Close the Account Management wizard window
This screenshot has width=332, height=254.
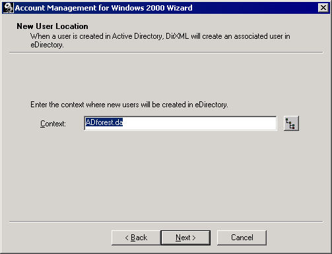point(323,8)
